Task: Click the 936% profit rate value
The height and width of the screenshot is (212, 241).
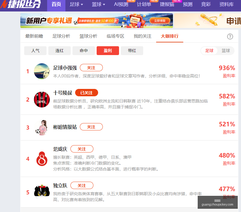Action: coord(227,68)
